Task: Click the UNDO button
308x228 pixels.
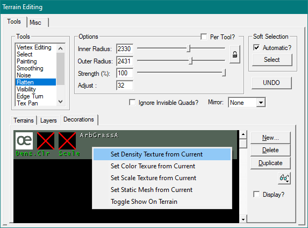Action: pyautogui.click(x=271, y=83)
